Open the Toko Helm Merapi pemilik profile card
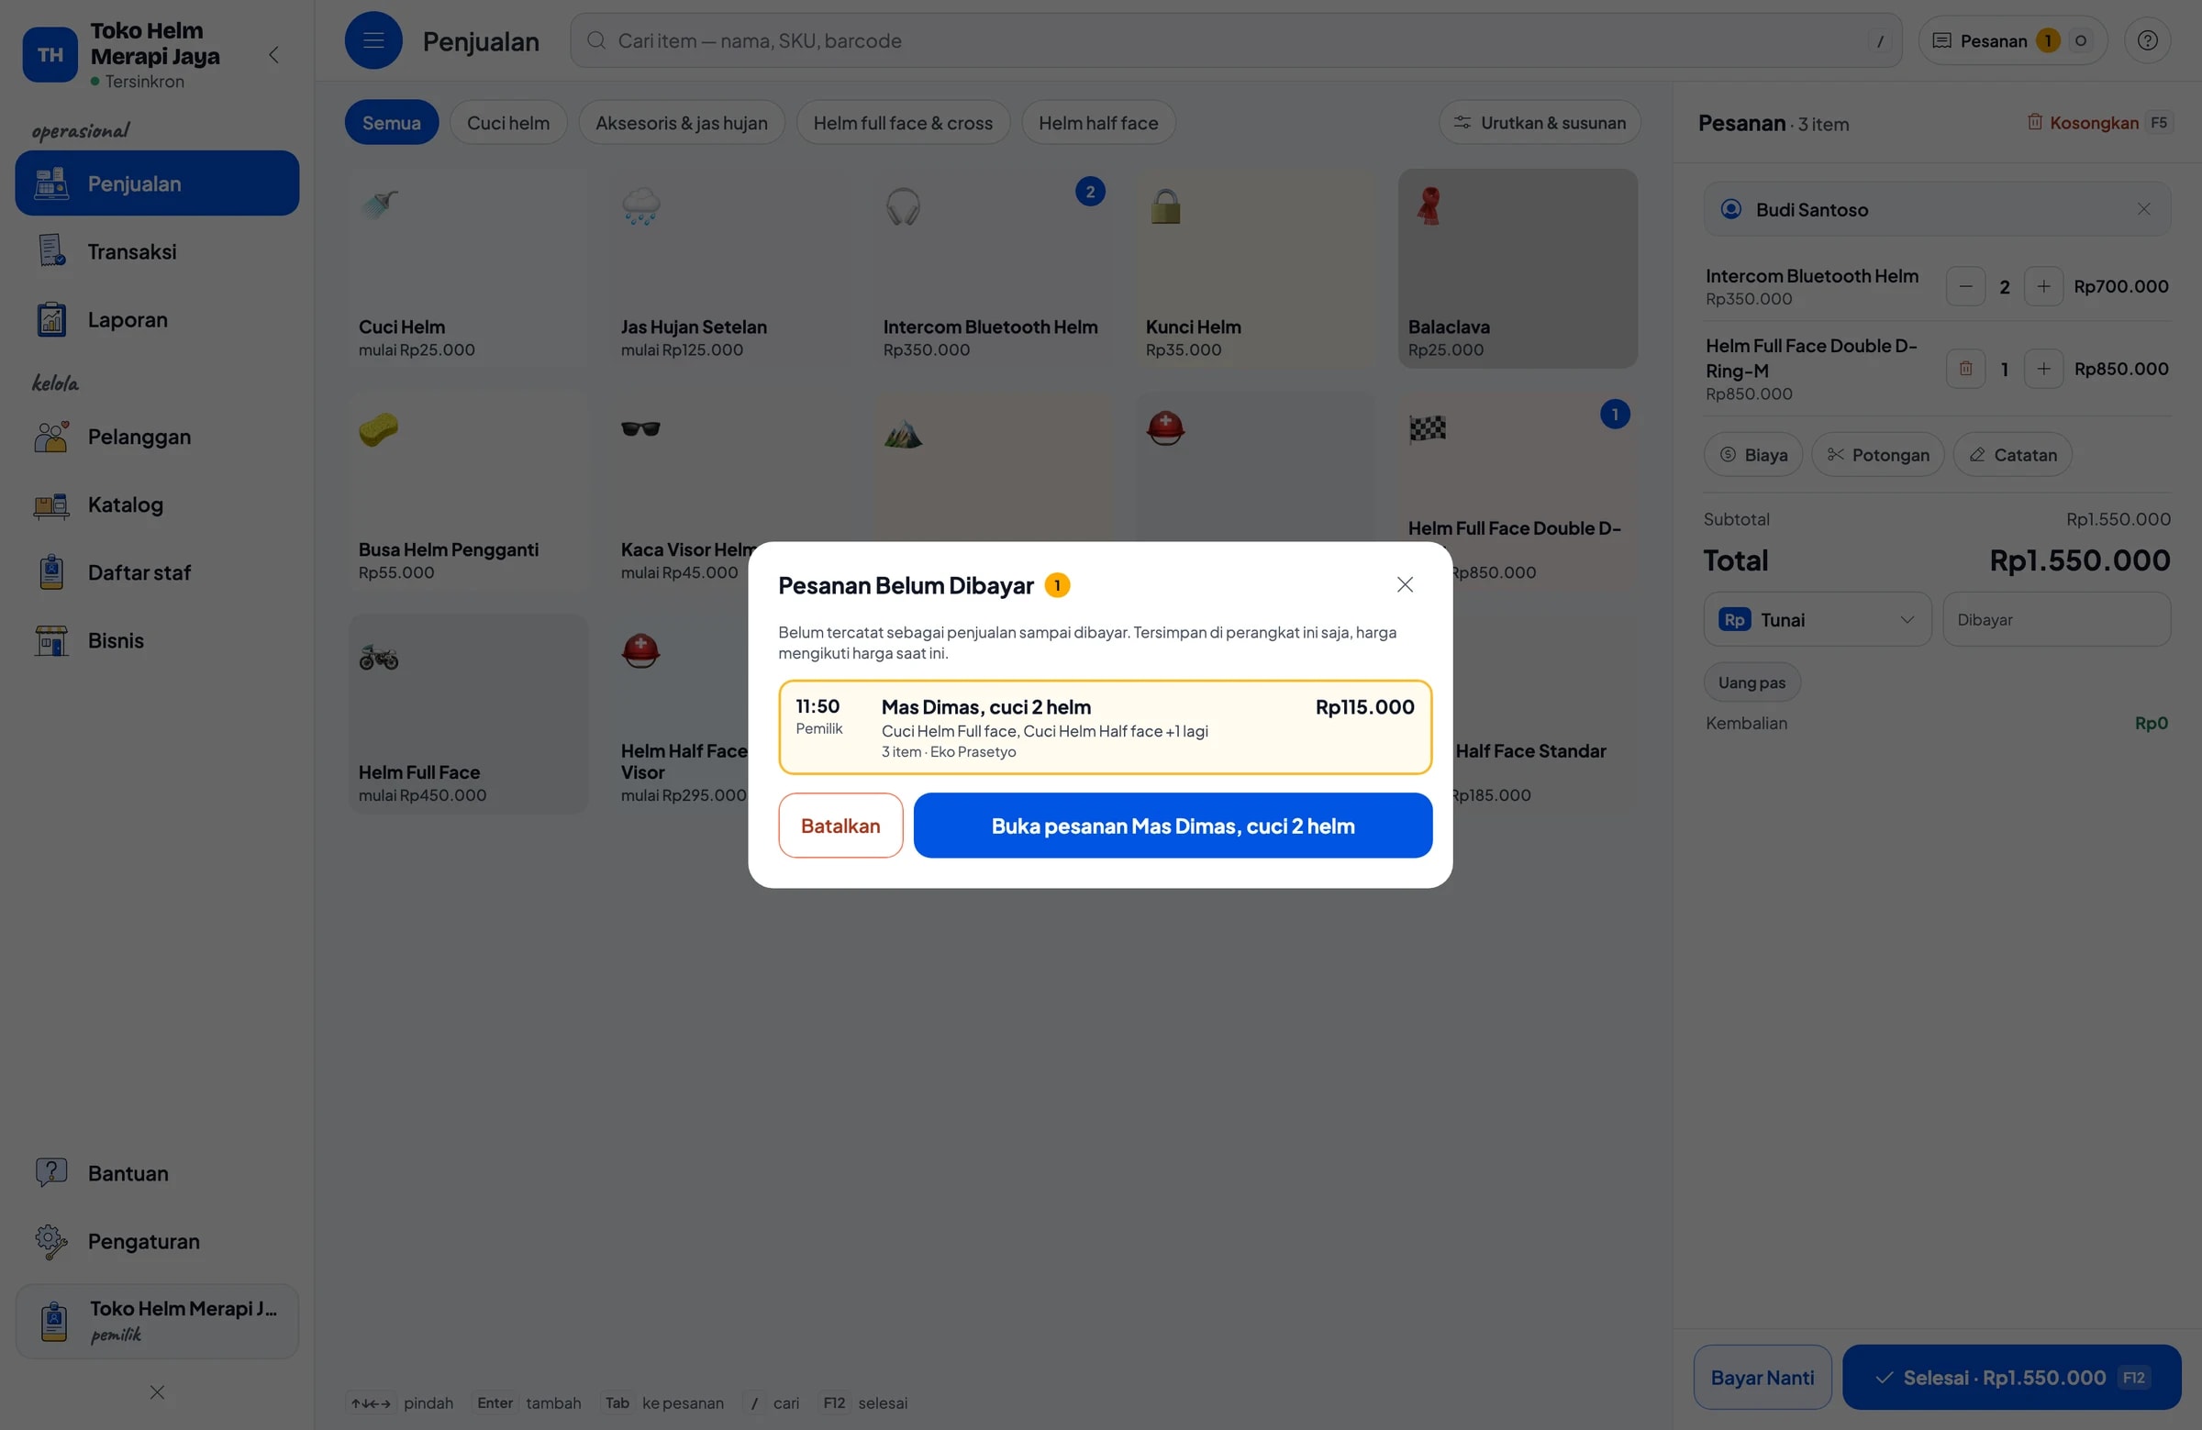The height and width of the screenshot is (1430, 2202). click(157, 1321)
